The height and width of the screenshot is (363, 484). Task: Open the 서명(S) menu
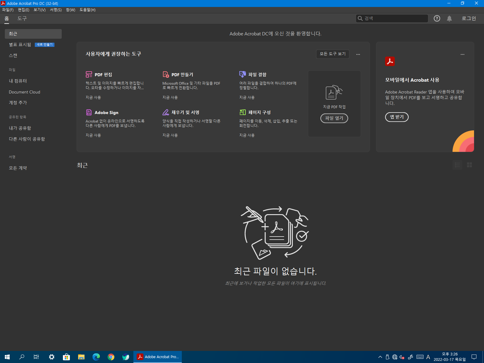coord(56,10)
